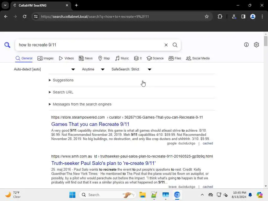Click Steam store result URL
Image resolution: width=268 pixels, height=201 pixels.
(x=127, y=117)
